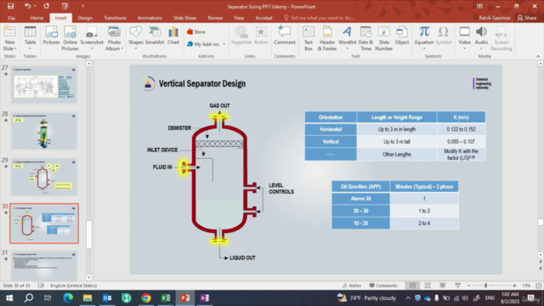The image size is (544, 306).
Task: Switch to the Design tab
Action: point(85,18)
